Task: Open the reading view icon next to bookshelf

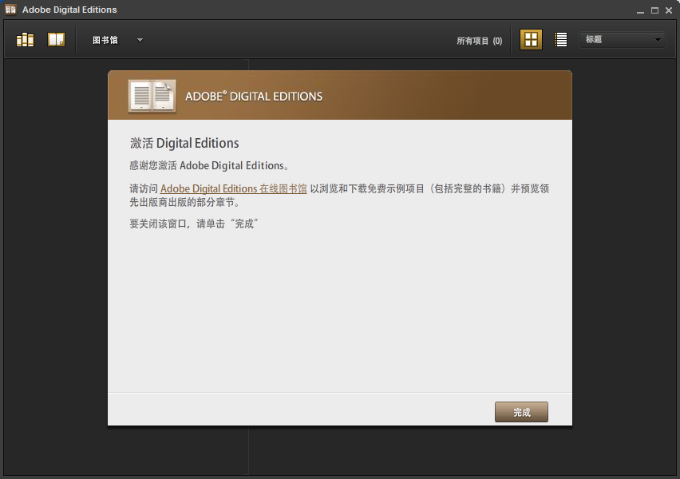Action: pyautogui.click(x=56, y=38)
